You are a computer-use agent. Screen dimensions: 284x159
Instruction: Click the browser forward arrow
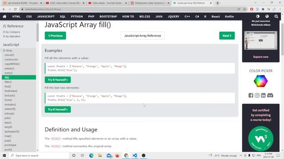click(x=9, y=9)
